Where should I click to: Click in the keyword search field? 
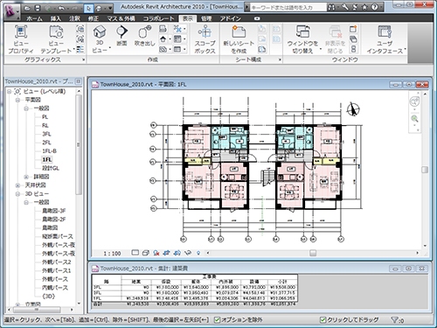pyautogui.click(x=288, y=7)
